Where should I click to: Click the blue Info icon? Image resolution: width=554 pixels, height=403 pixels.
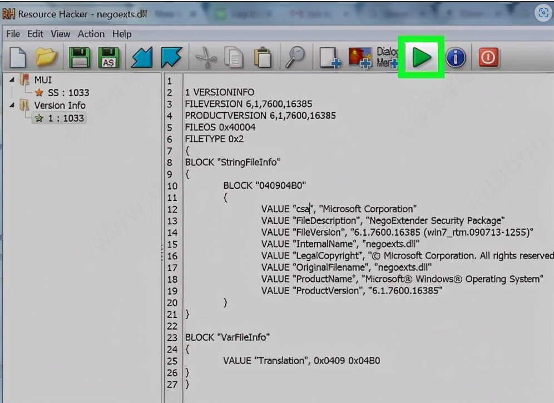(456, 57)
